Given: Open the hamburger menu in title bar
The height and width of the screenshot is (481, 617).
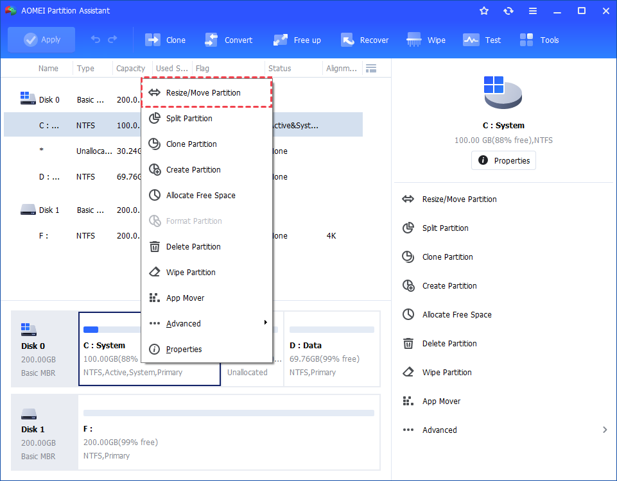Looking at the screenshot, I should tap(533, 11).
